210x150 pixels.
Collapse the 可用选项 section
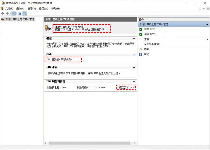tap(134, 67)
